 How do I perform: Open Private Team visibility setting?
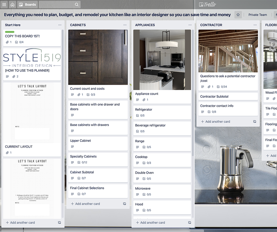(x=258, y=15)
